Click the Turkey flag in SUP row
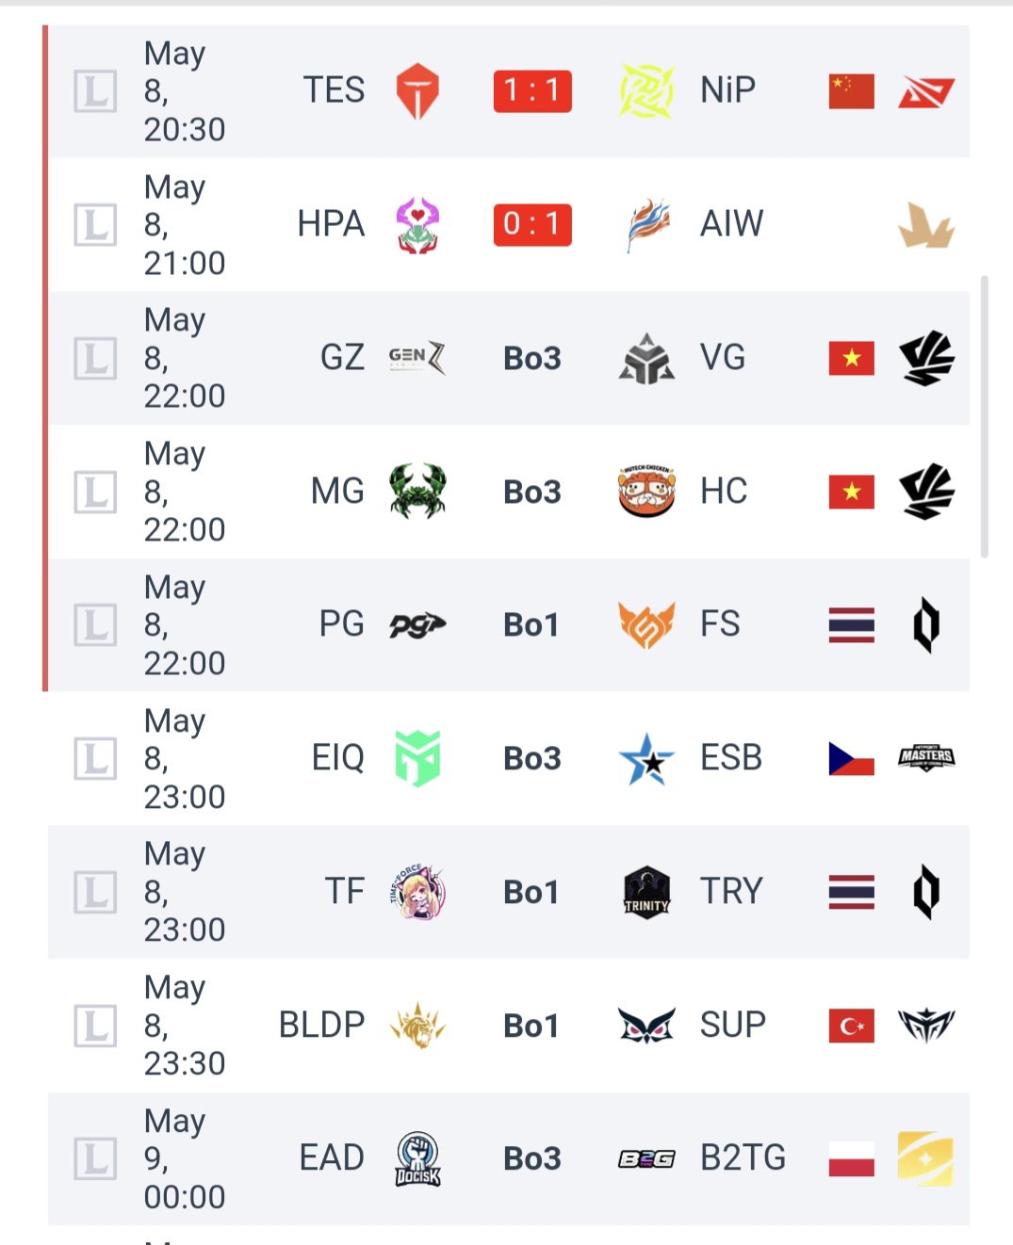1013x1245 pixels. click(851, 1026)
